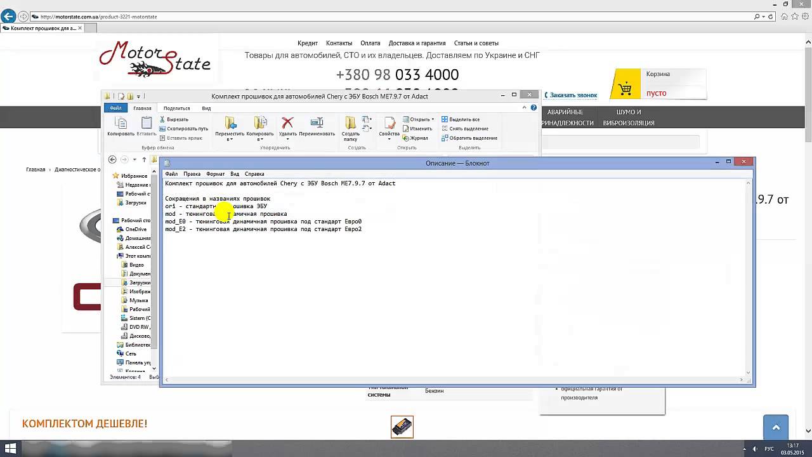Viewport: 812px width, 457px height.
Task: Click the Переименовать (Rename) icon
Action: tap(317, 123)
